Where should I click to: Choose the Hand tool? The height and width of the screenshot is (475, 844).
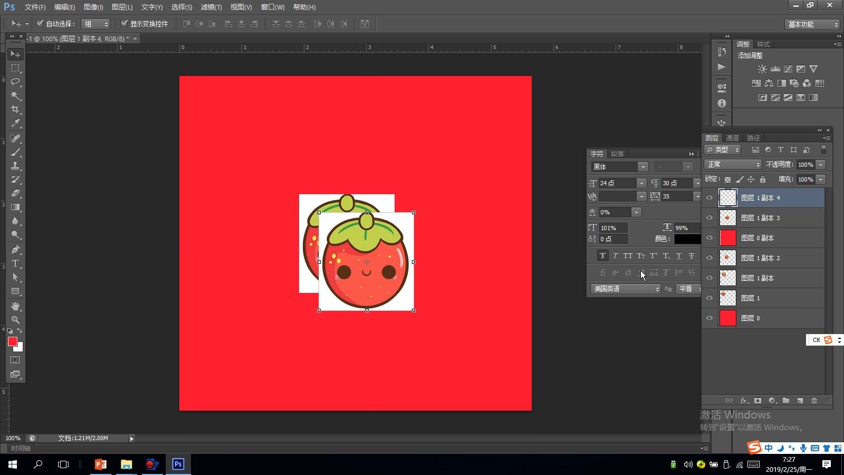pyautogui.click(x=15, y=306)
